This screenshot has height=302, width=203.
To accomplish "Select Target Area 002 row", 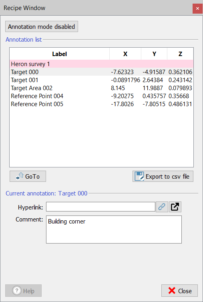I will tap(102, 88).
